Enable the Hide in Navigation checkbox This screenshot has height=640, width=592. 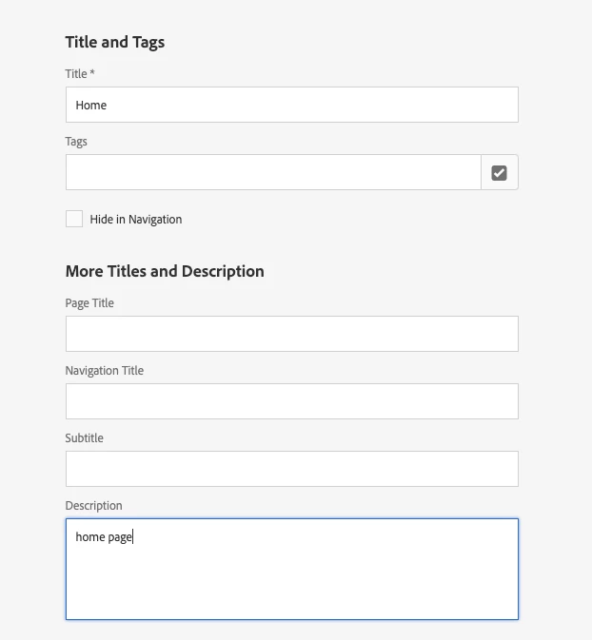coord(74,219)
